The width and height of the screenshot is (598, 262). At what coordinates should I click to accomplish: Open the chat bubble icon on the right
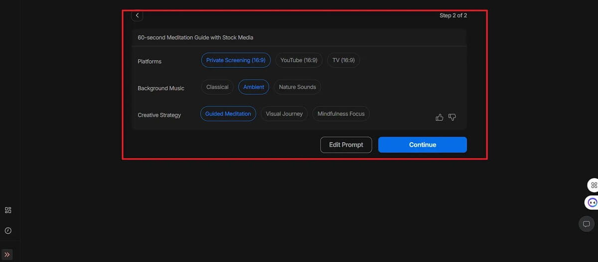(587, 224)
